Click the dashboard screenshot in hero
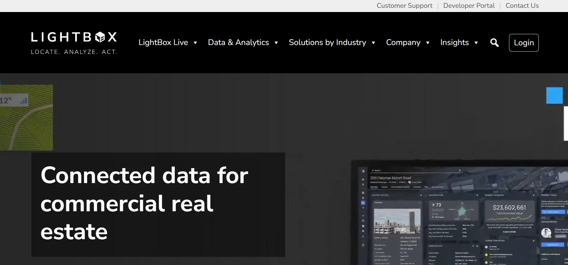 pos(460,213)
